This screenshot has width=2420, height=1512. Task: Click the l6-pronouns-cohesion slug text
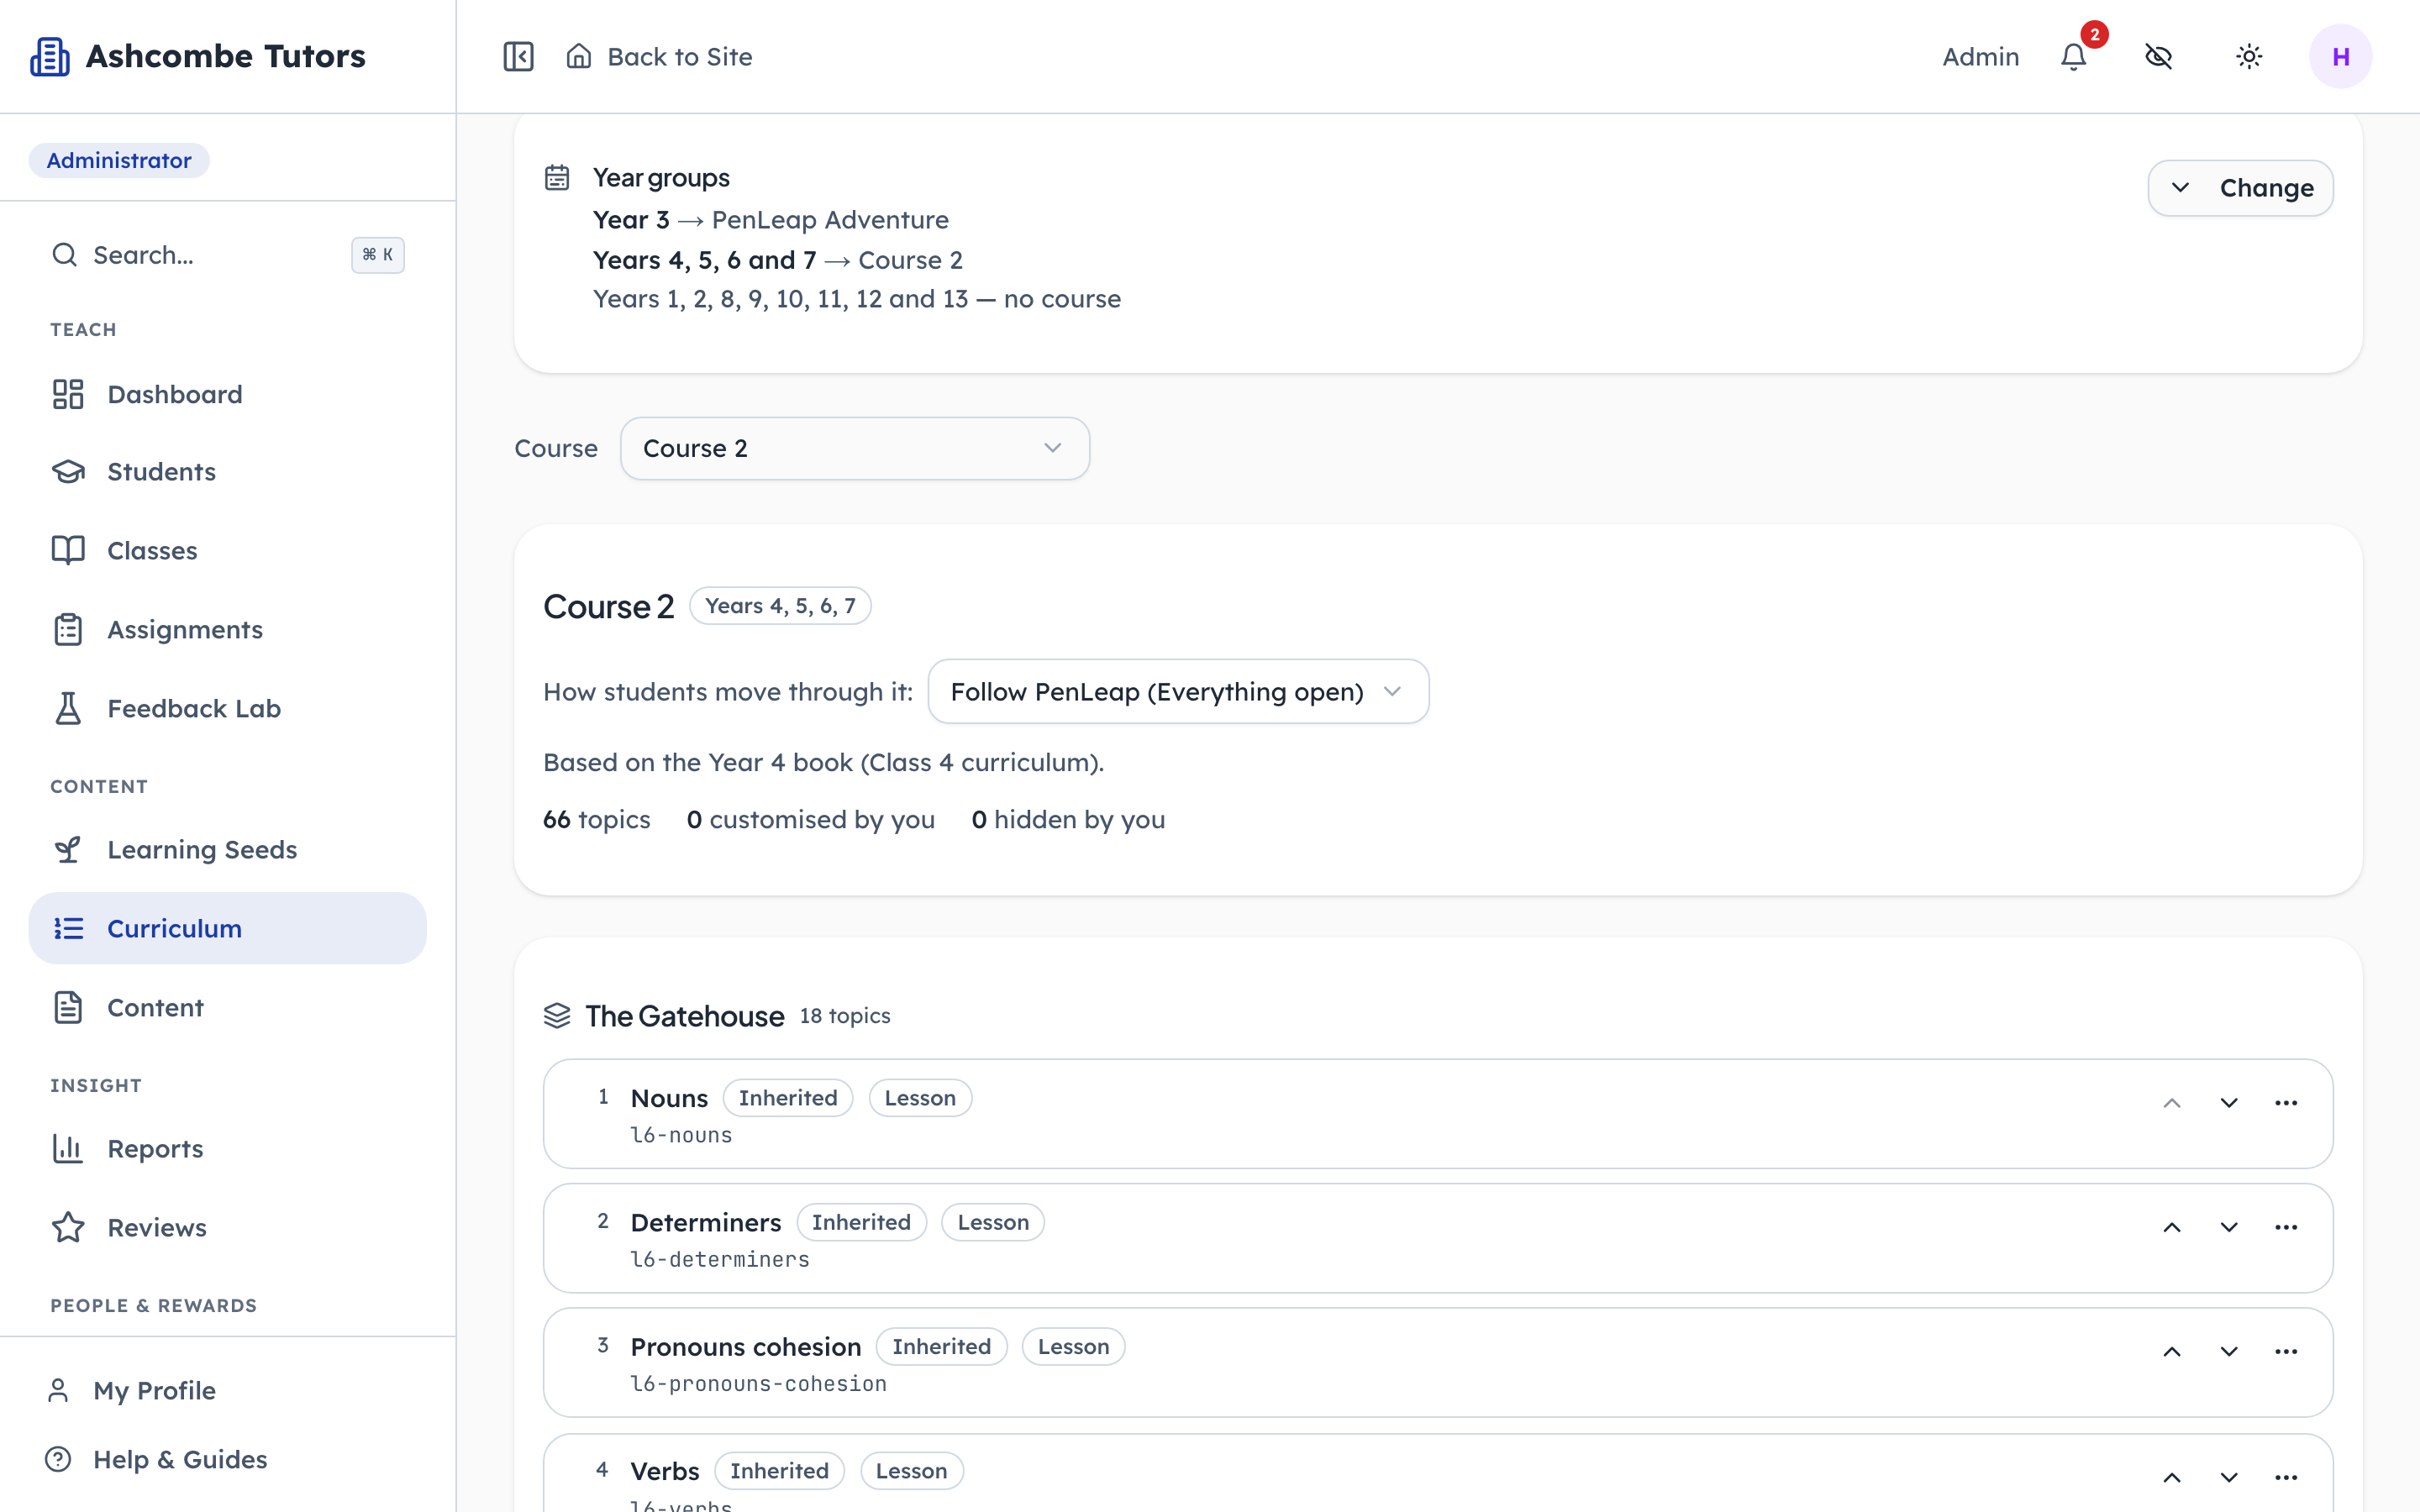[758, 1383]
